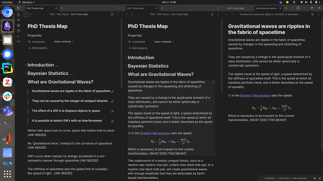Switch right pane to reading view with book icon
Viewport: 323px width, 181px height.
click(312, 14)
